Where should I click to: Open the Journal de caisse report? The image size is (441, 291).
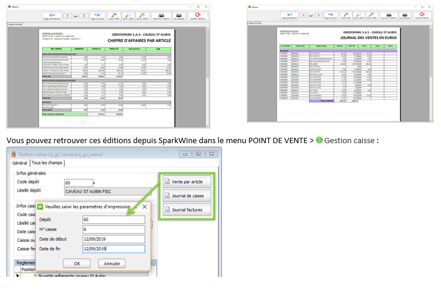tap(183, 195)
